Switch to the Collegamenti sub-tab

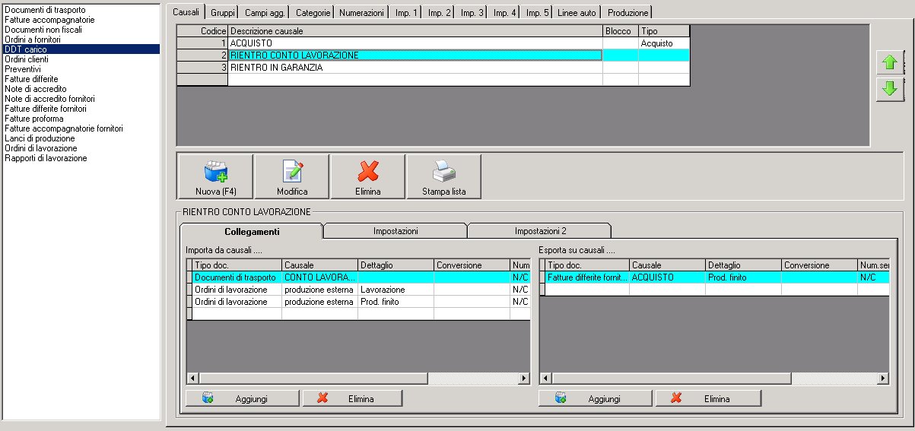click(x=252, y=230)
